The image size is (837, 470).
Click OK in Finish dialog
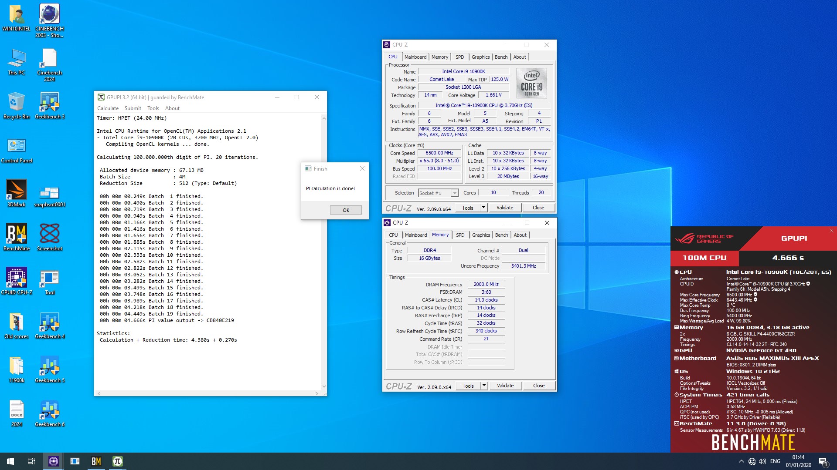pyautogui.click(x=346, y=210)
